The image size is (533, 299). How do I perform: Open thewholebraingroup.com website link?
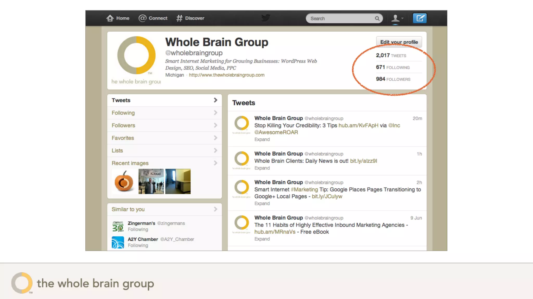[226, 75]
